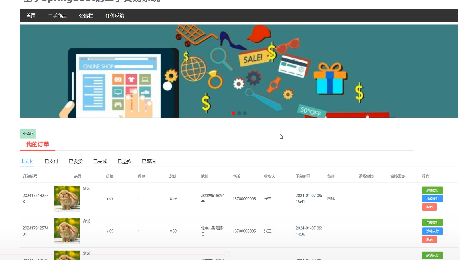Click the 退货审核 column header
The image size is (460, 260).
(366, 176)
